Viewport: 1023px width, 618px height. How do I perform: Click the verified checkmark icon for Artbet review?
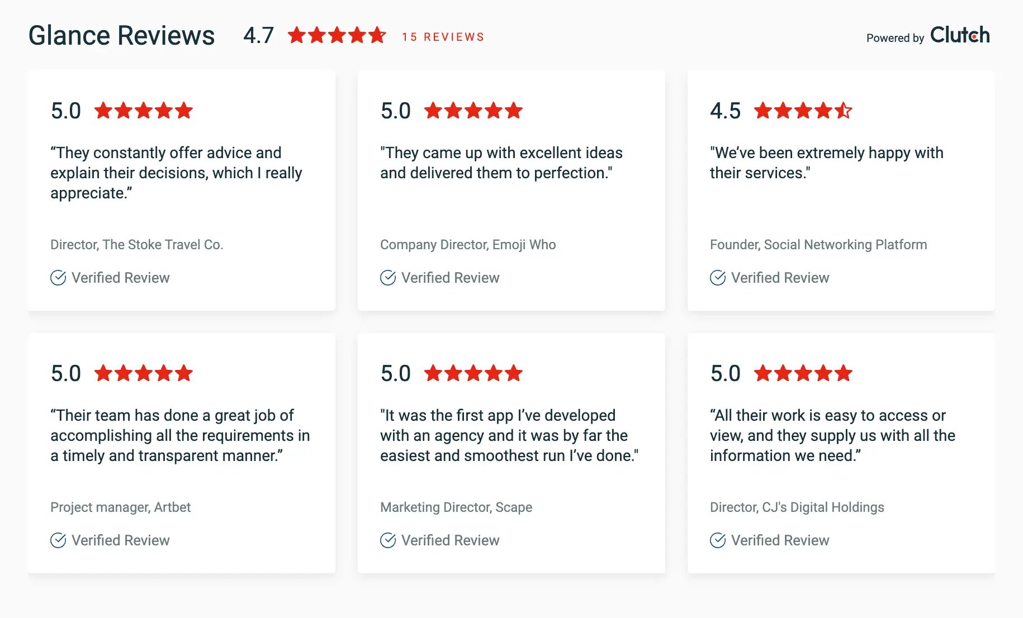[x=58, y=540]
